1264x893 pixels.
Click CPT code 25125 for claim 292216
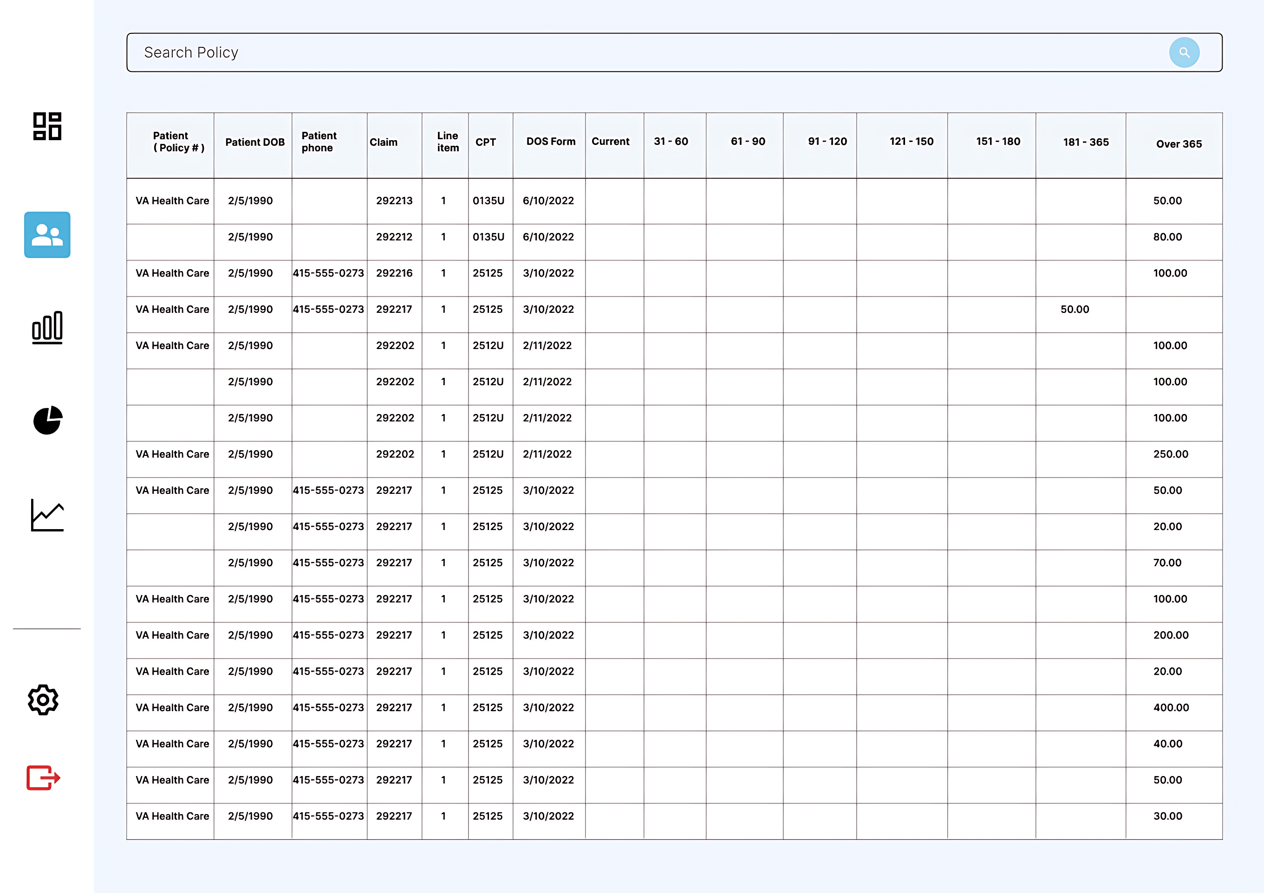pos(487,273)
